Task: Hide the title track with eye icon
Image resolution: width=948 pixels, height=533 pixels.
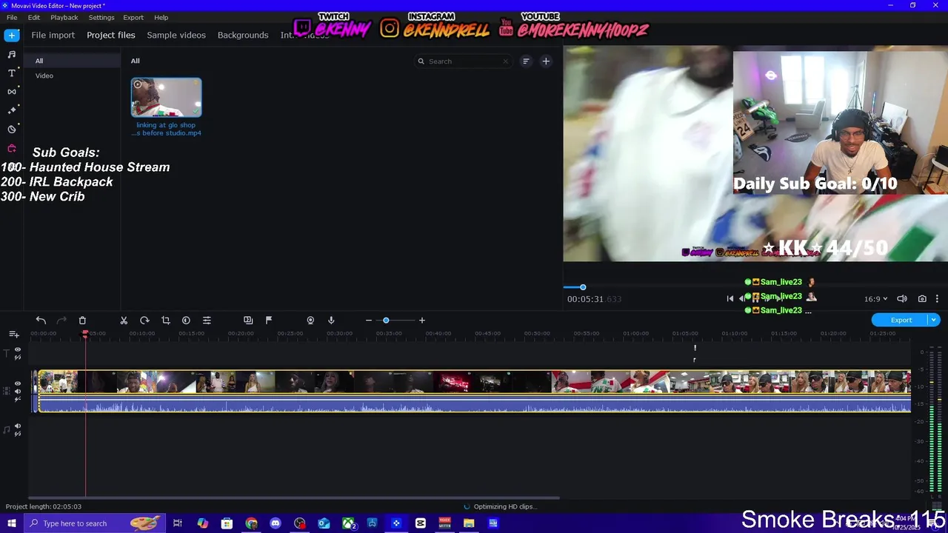Action: coord(18,349)
